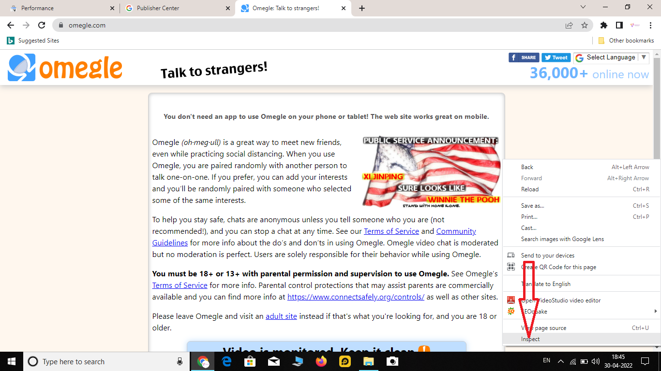Toggle the side panel icon
Screen dimensions: 661x371
click(619, 25)
